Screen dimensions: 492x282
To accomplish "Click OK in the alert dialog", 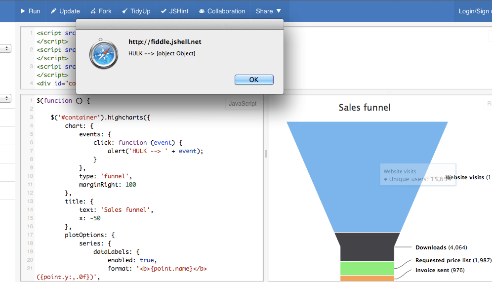I will click(x=254, y=80).
